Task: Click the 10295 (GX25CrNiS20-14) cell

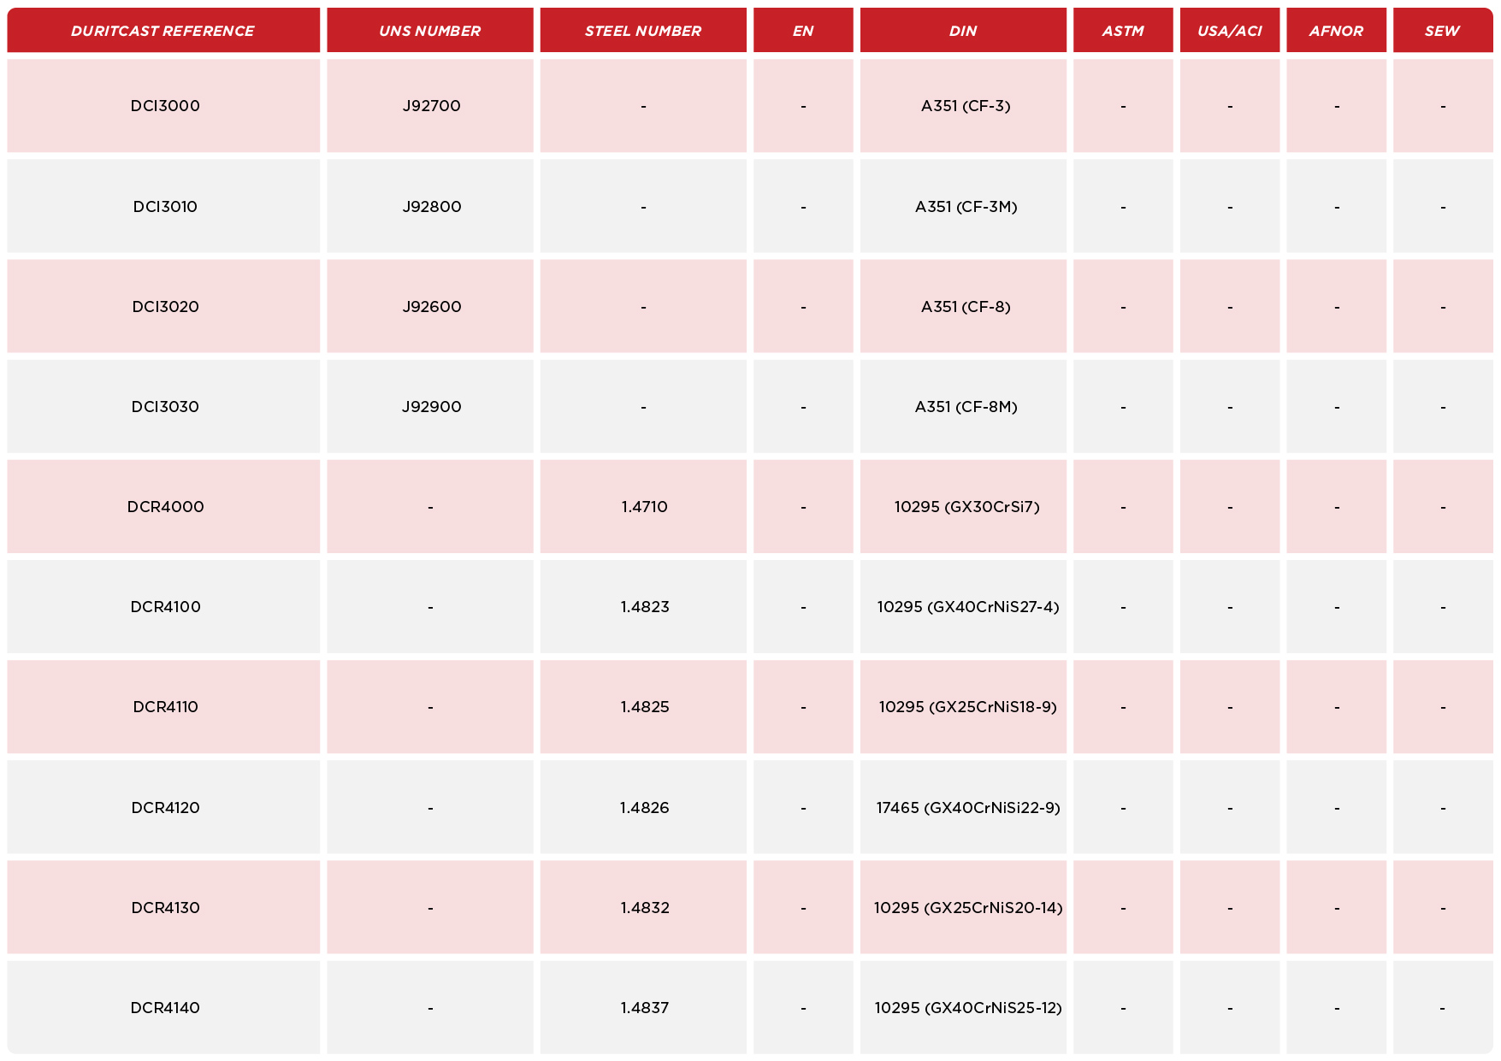Action: (963, 907)
